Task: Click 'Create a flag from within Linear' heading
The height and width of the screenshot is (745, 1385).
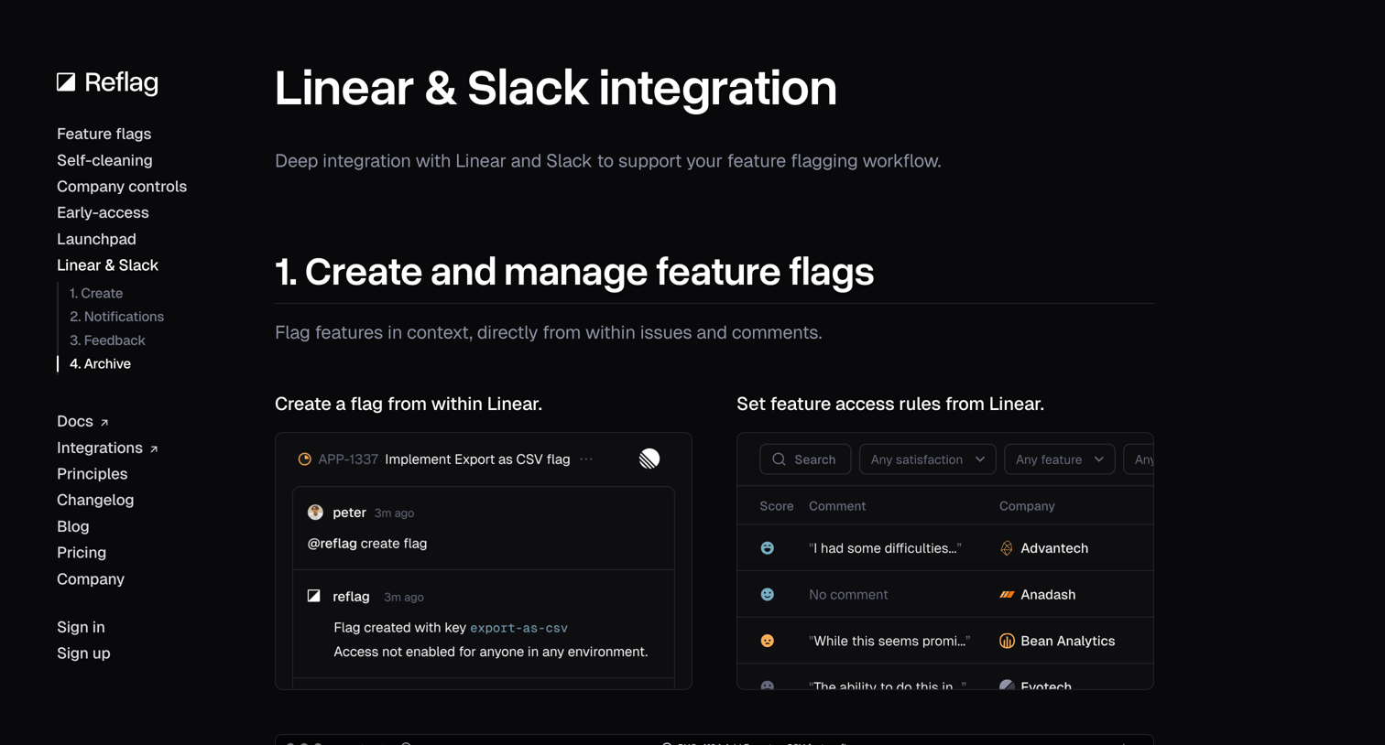Action: click(x=409, y=404)
